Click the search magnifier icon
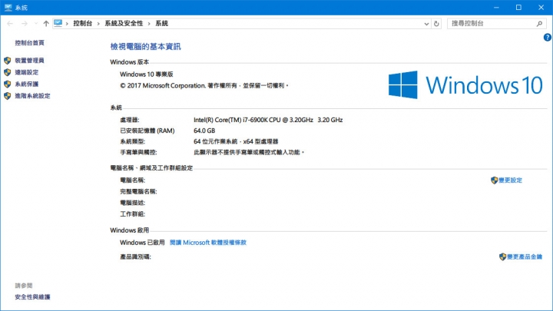The width and height of the screenshot is (553, 311). click(539, 24)
